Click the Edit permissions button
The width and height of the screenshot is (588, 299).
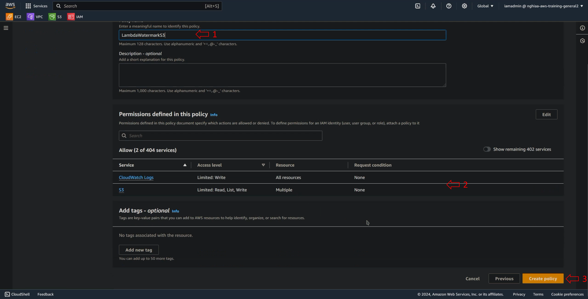pyautogui.click(x=546, y=114)
